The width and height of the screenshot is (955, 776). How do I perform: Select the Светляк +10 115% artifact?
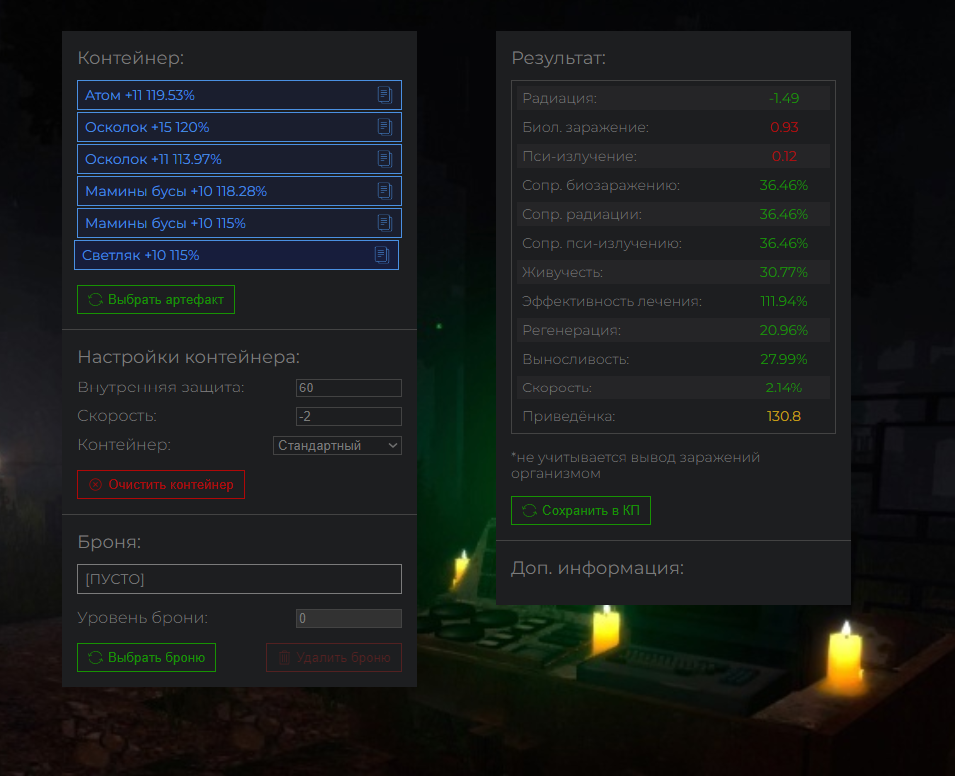click(x=236, y=255)
